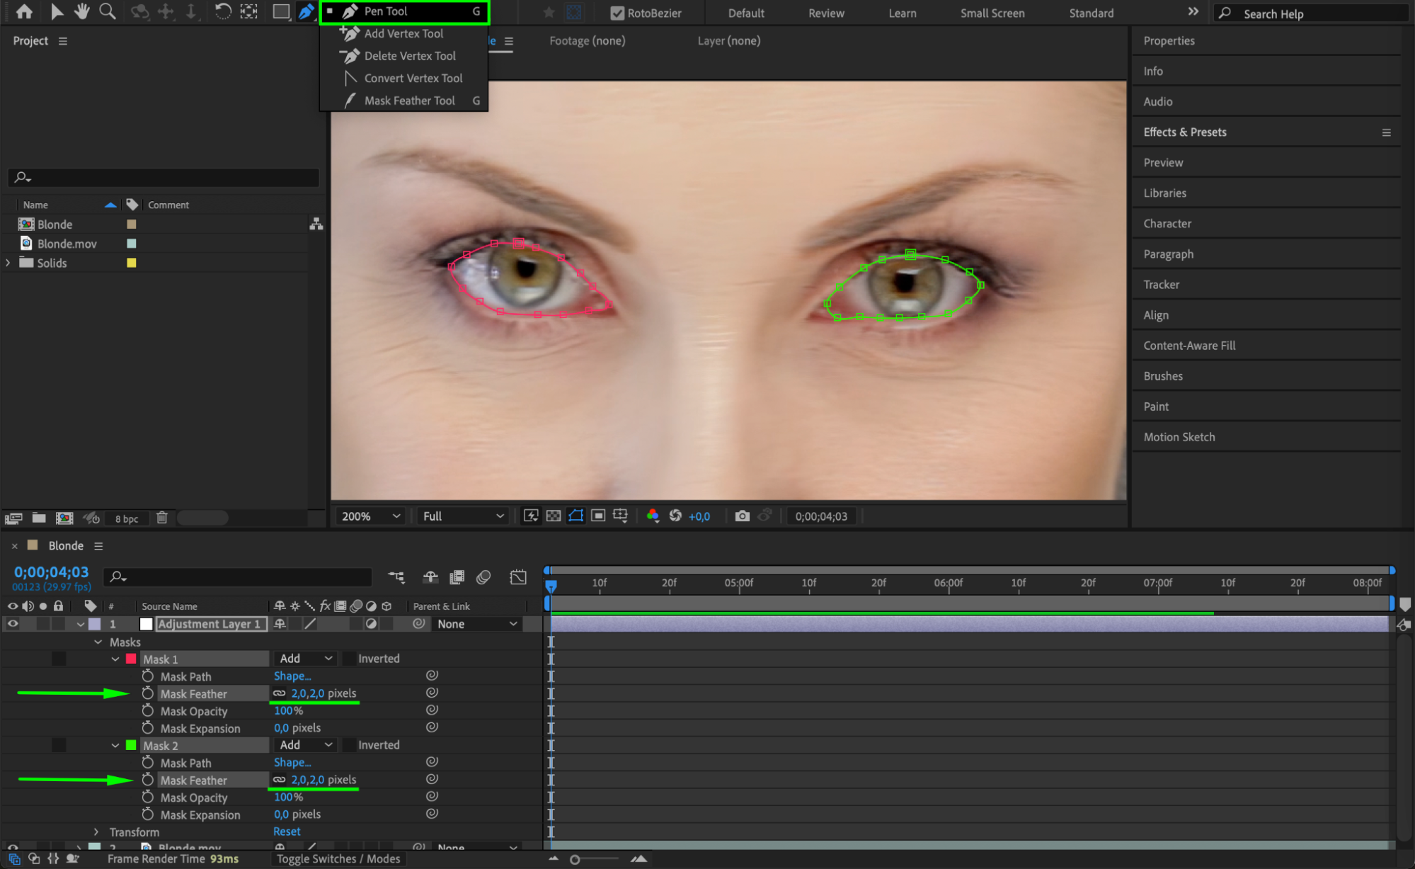Choose the Rotation tool icon

[x=222, y=11]
